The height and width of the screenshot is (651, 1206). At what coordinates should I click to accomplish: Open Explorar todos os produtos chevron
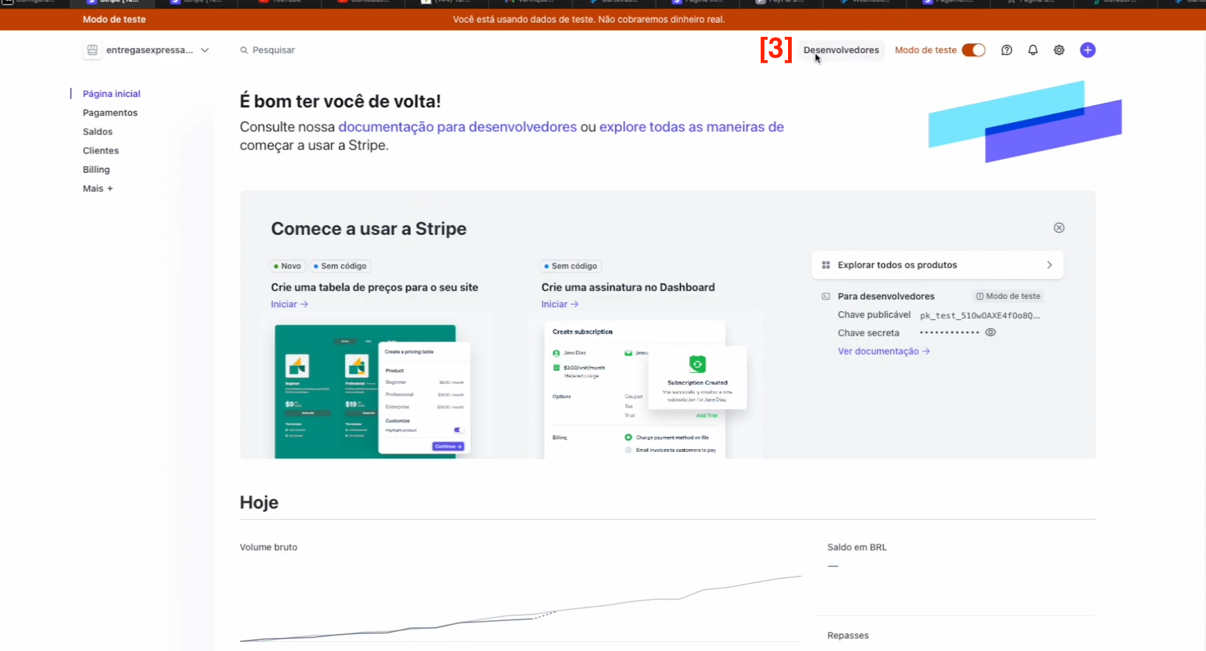point(1049,265)
